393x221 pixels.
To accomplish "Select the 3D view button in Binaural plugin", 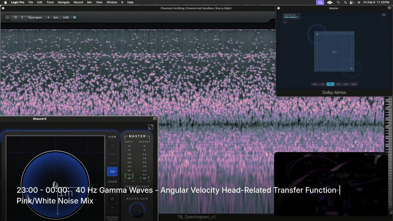I will coord(112,145).
